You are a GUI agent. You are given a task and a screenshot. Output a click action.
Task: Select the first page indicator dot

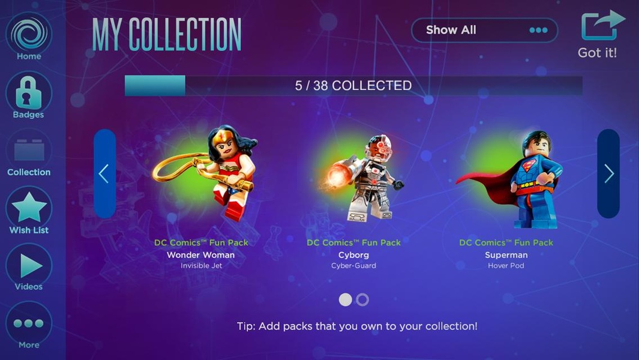(x=345, y=299)
